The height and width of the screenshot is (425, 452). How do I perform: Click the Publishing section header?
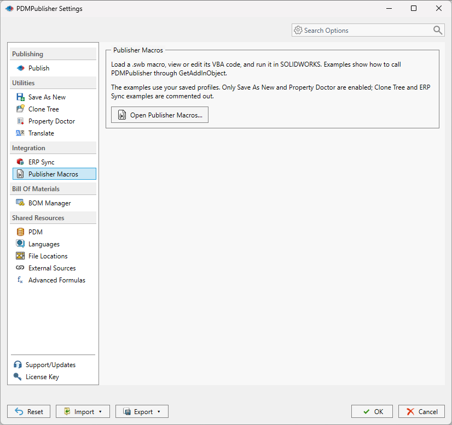coord(53,54)
